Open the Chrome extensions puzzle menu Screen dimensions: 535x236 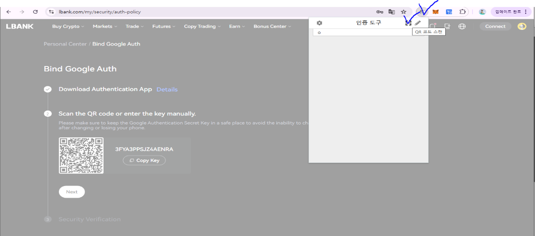(462, 12)
